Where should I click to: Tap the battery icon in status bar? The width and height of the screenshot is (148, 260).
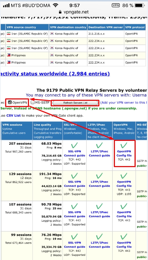[139, 6]
